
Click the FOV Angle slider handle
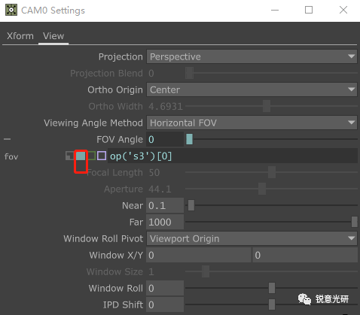click(x=190, y=139)
